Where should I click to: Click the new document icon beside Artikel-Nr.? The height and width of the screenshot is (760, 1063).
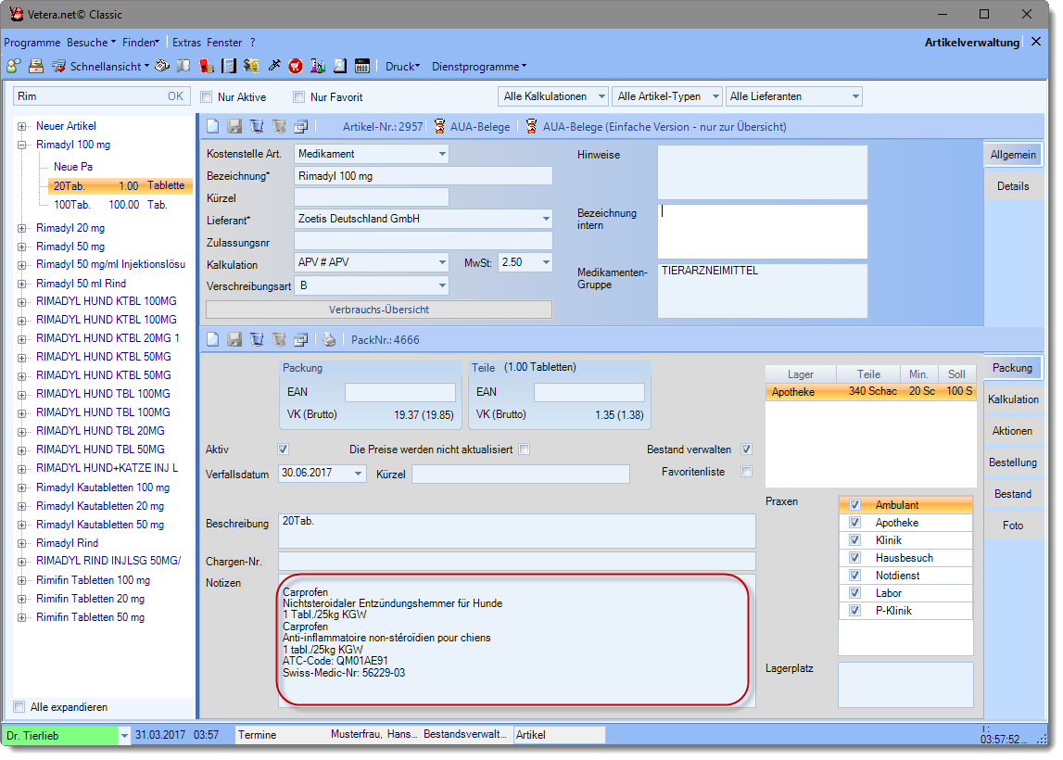[x=213, y=127]
